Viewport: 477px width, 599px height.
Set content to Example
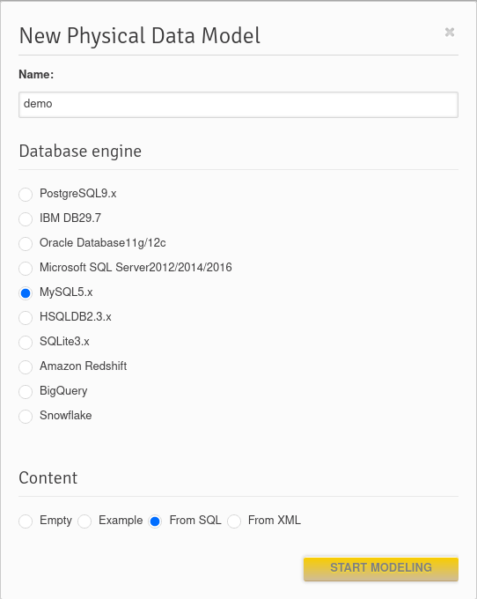(84, 521)
